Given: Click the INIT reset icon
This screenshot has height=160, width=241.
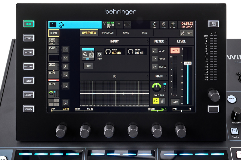Looking at the screenshot, I should tap(155, 25).
